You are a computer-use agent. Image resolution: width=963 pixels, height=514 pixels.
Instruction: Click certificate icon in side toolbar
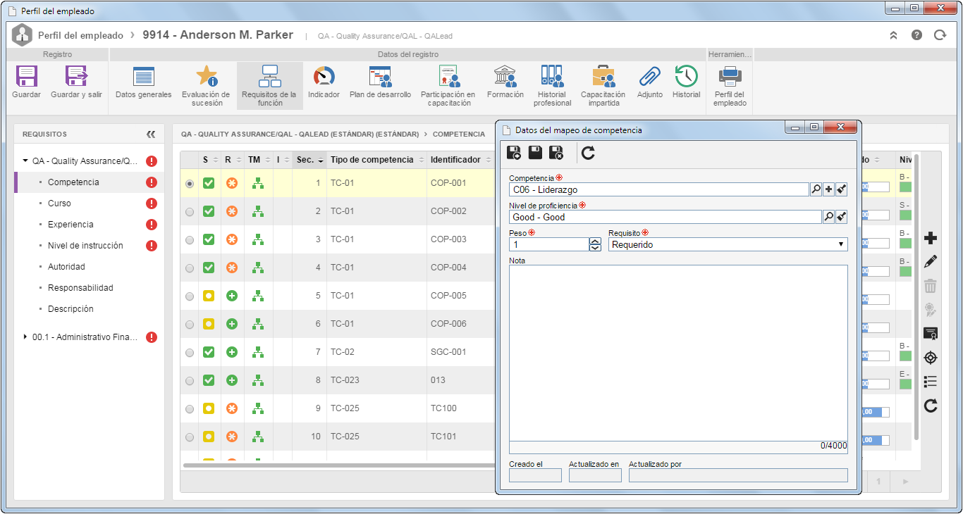(931, 334)
